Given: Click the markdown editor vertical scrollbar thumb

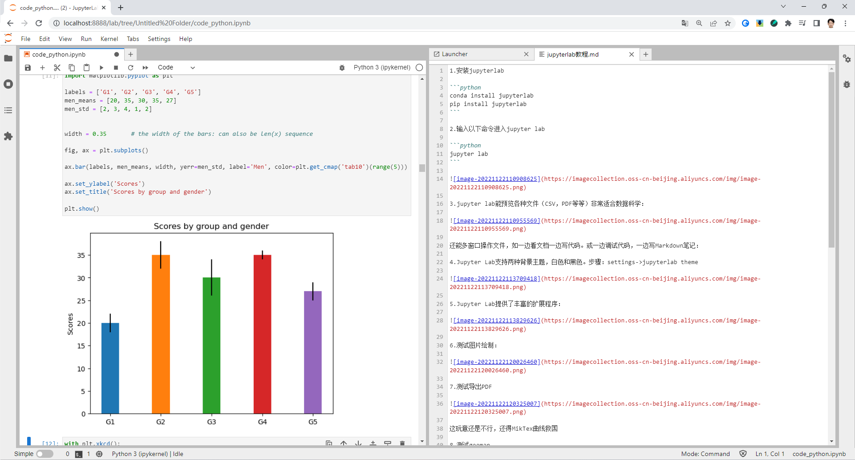Looking at the screenshot, I should (831, 159).
